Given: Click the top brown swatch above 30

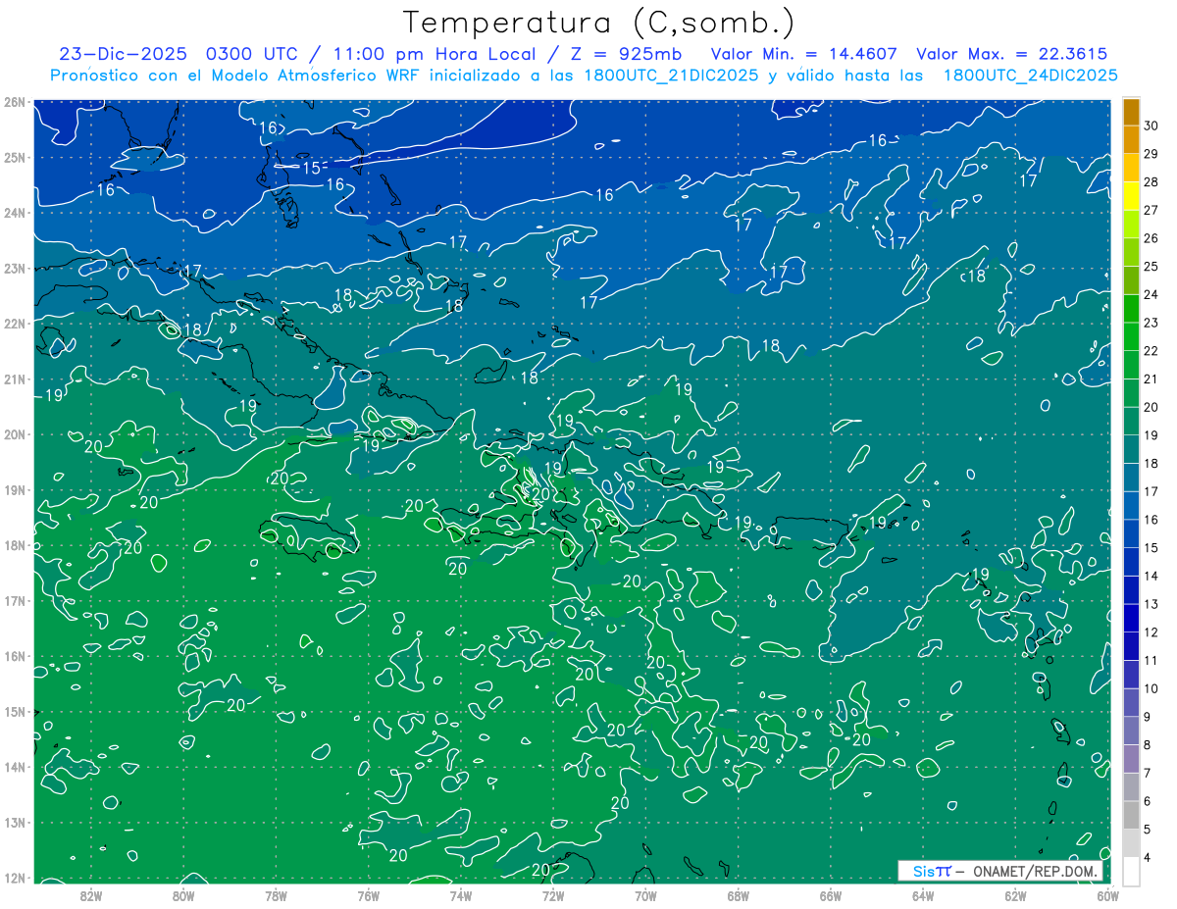Looking at the screenshot, I should (1131, 112).
